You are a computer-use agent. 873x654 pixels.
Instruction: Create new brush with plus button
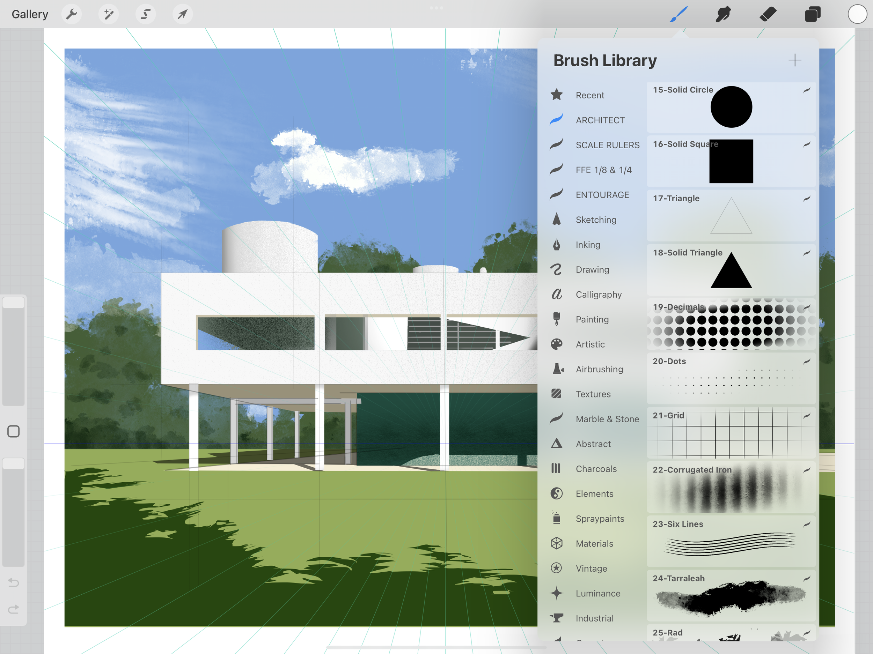click(x=794, y=60)
